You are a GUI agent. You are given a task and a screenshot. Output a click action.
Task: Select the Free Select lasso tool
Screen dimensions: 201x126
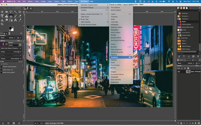[11, 12]
